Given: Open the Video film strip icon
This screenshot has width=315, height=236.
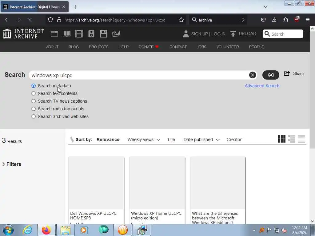Looking at the screenshot, I should click(79, 34).
